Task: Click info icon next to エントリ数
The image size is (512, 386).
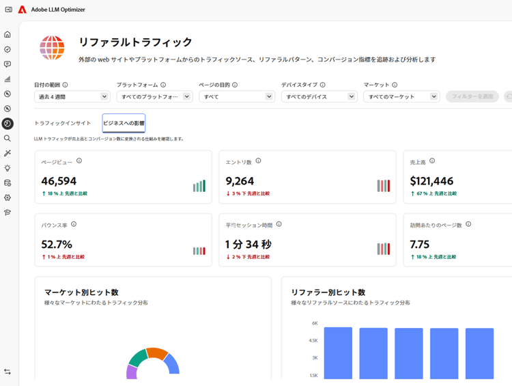Action: click(258, 161)
